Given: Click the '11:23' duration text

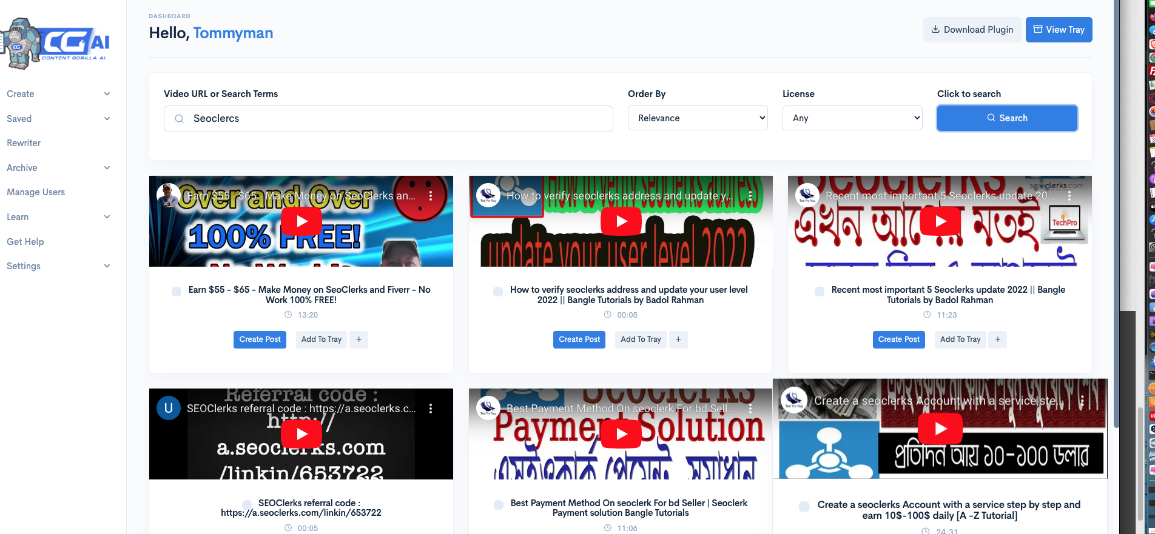Looking at the screenshot, I should 946,315.
